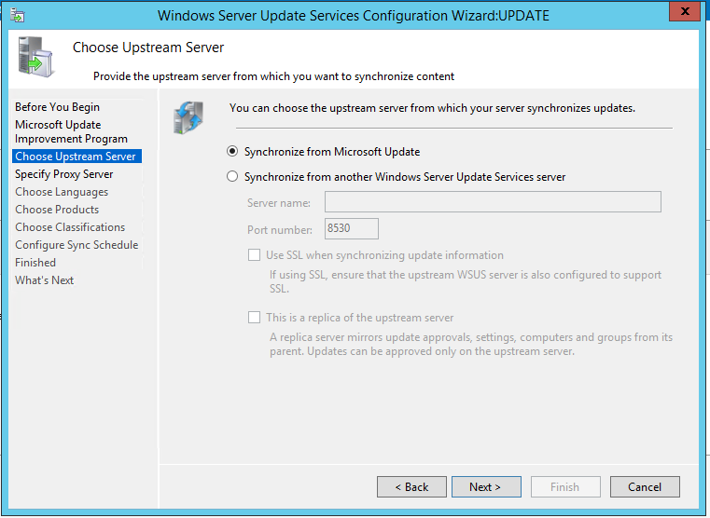Click the 'A replica server mirrors' description text
The width and height of the screenshot is (710, 518).
pyautogui.click(x=471, y=345)
